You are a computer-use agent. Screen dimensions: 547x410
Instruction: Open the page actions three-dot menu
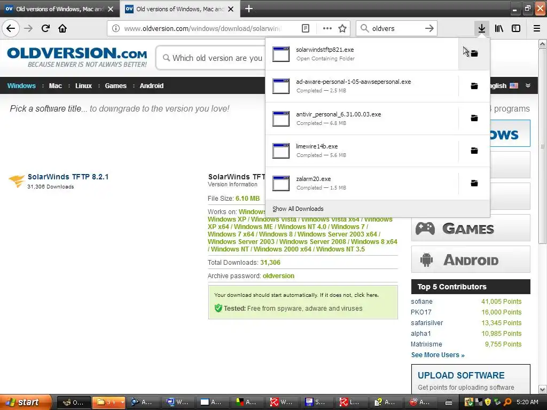point(327,28)
